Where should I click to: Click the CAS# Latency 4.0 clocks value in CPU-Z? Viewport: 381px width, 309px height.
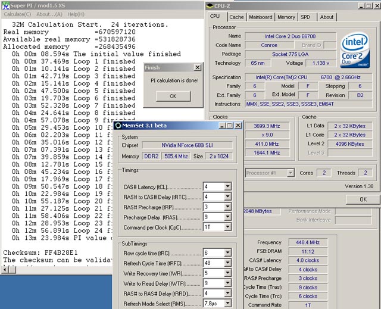tap(308, 260)
